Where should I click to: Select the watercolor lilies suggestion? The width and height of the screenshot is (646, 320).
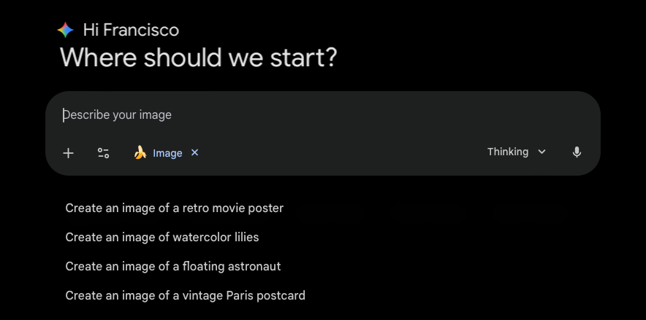[x=161, y=237]
